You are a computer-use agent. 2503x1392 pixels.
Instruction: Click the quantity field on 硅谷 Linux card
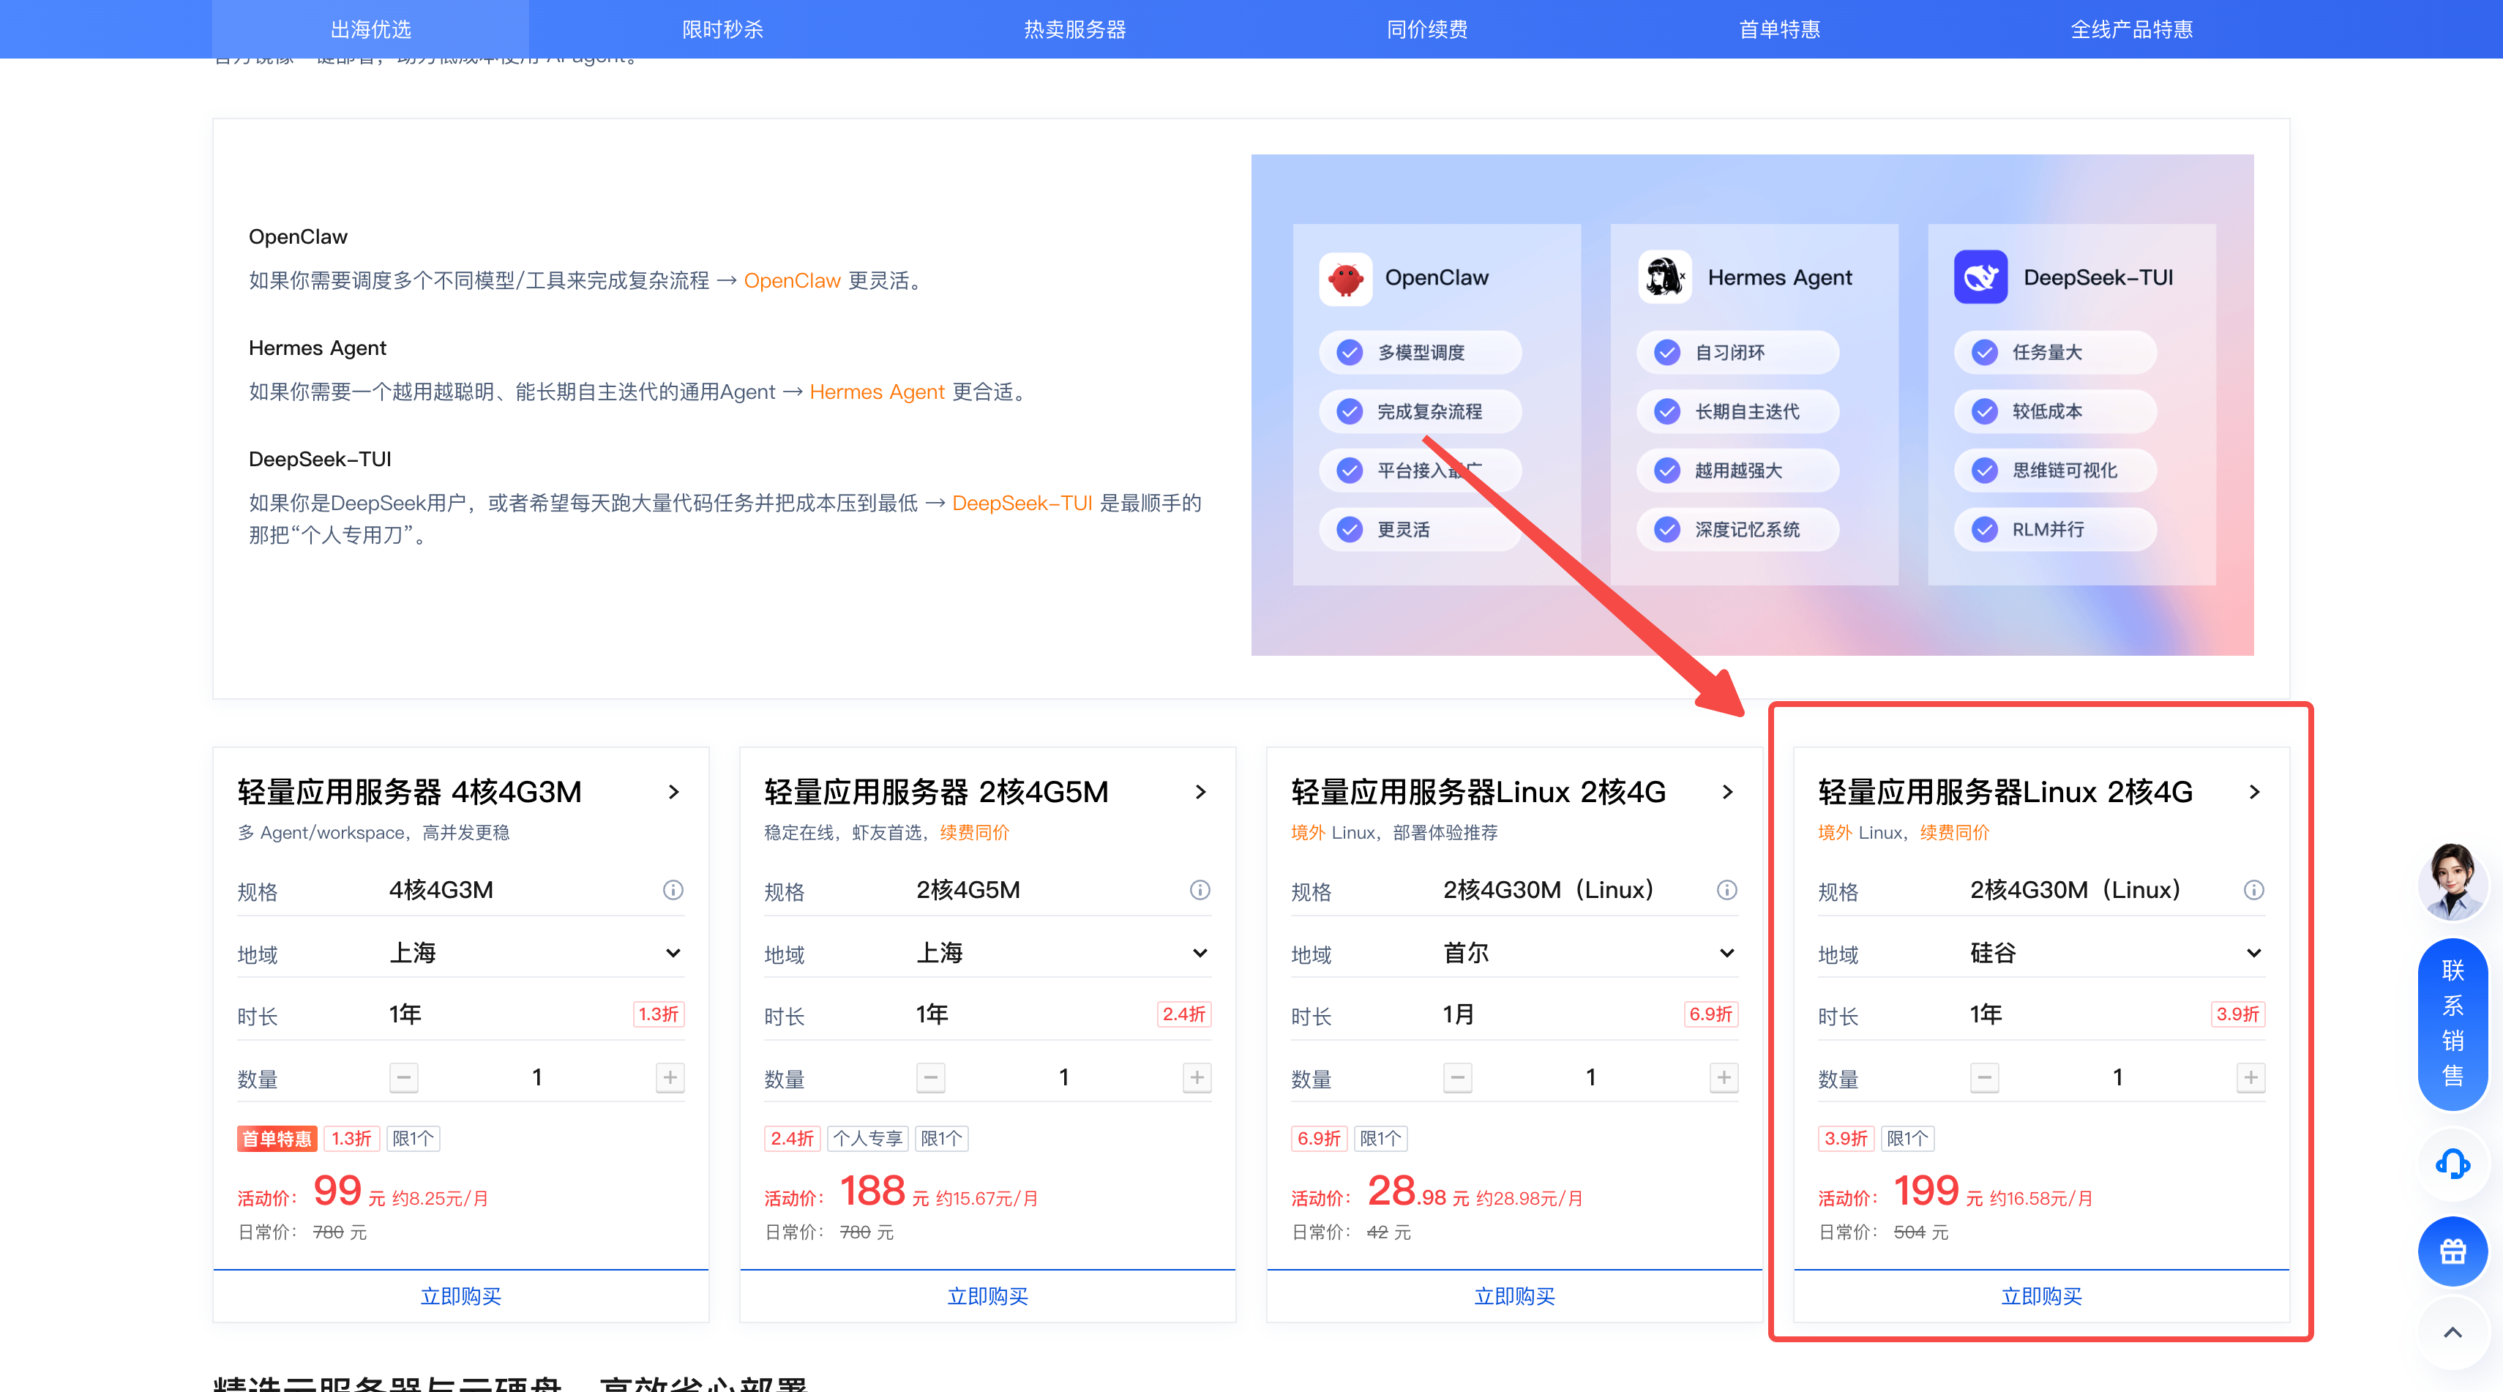coord(2118,1077)
